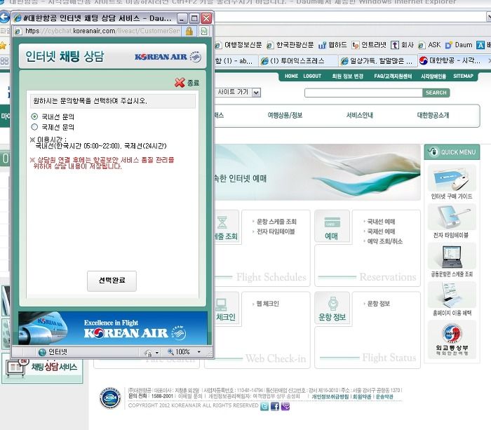
Task: Open the 인트라넷 favorites bookmark
Action: 368,45
